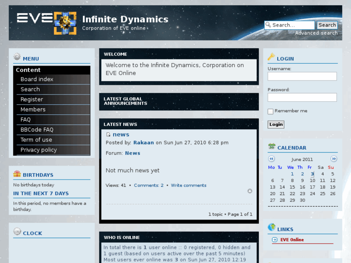Viewport: 351px width, 263px height.
Task: Click the Latest Global Announcements heading
Action: [126, 101]
